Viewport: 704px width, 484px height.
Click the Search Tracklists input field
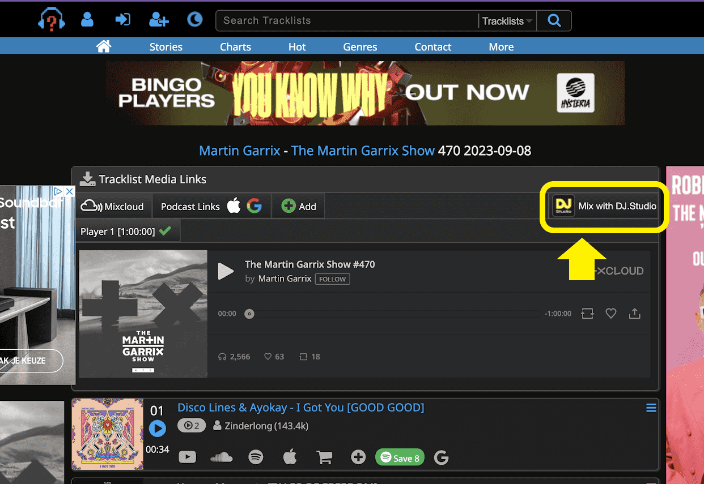click(x=346, y=20)
